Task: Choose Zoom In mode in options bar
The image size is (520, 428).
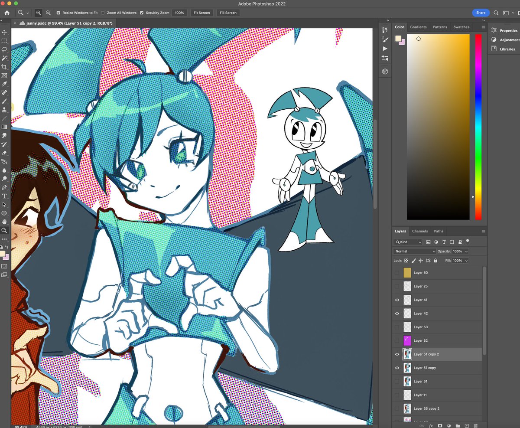Action: point(38,13)
